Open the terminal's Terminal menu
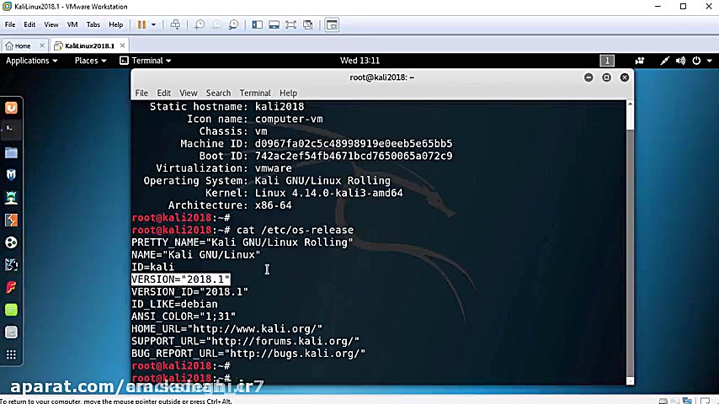This screenshot has width=719, height=404. (x=255, y=93)
